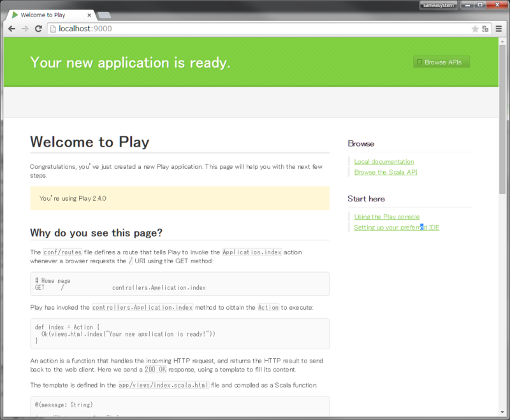Open the Using the Play console link
510x420 pixels.
tap(387, 217)
